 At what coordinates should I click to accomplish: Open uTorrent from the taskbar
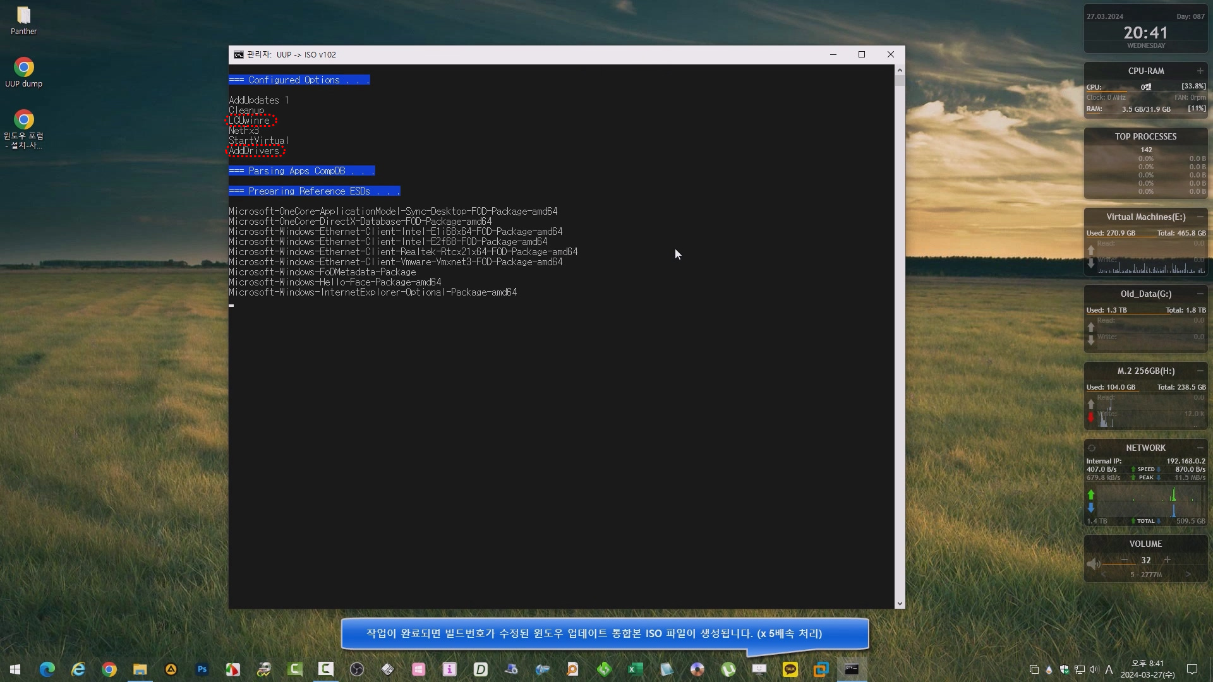click(x=728, y=669)
